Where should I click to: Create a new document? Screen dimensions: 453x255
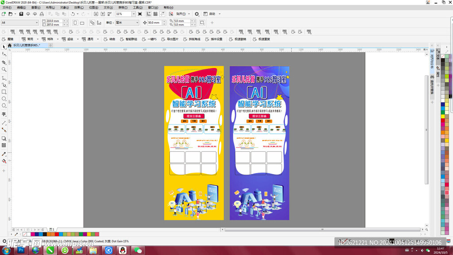coord(4,14)
